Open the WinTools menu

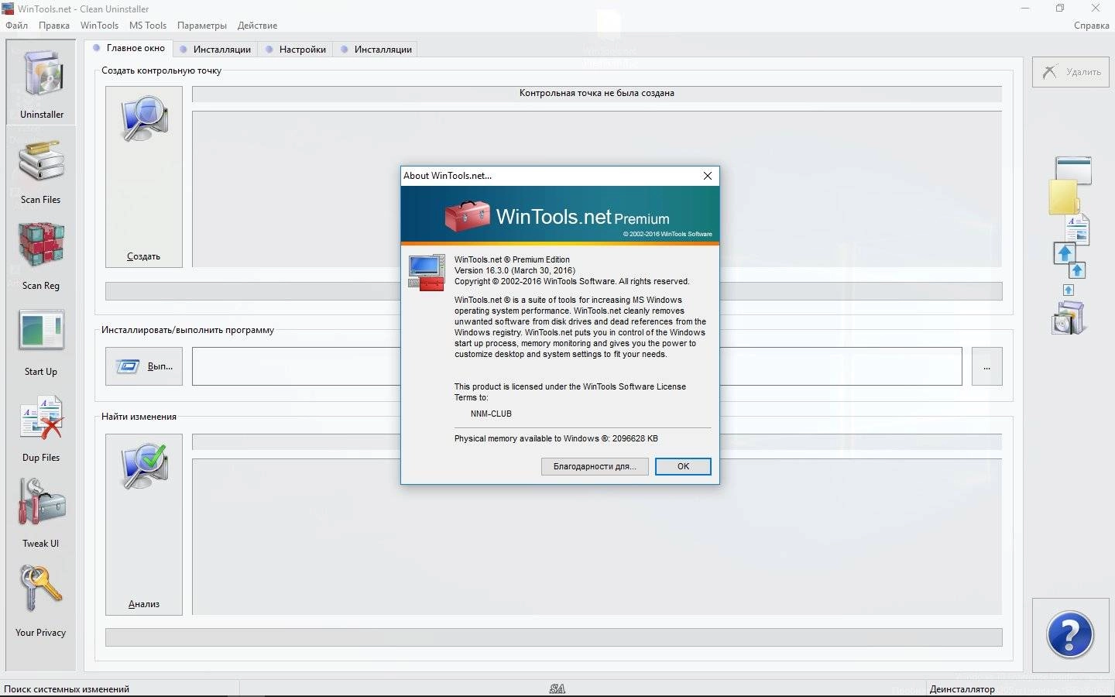[99, 26]
